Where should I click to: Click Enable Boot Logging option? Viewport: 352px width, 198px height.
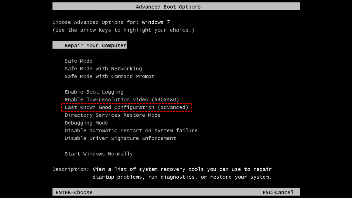(x=94, y=92)
